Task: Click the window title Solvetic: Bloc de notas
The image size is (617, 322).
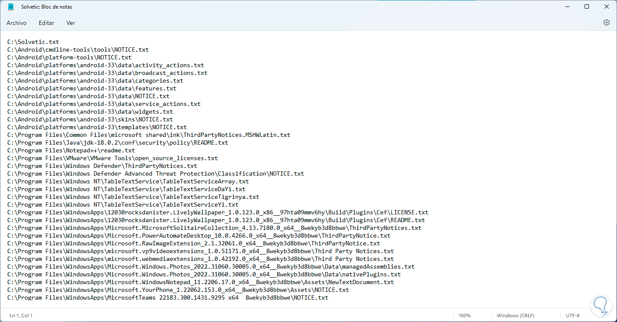Action: pyautogui.click(x=47, y=7)
